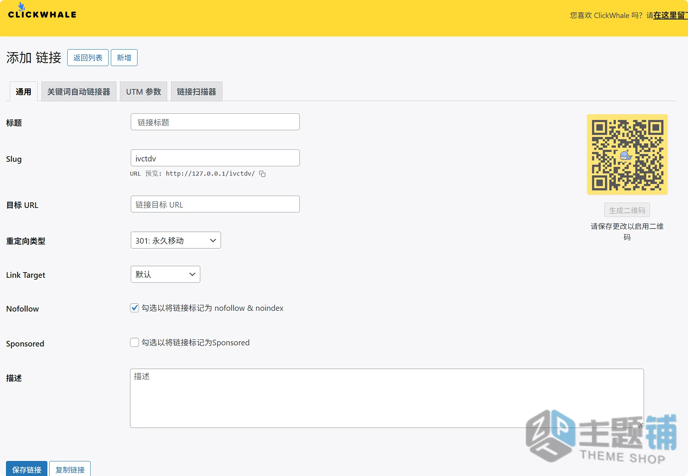Focus the 链接标题 input field

(x=215, y=122)
